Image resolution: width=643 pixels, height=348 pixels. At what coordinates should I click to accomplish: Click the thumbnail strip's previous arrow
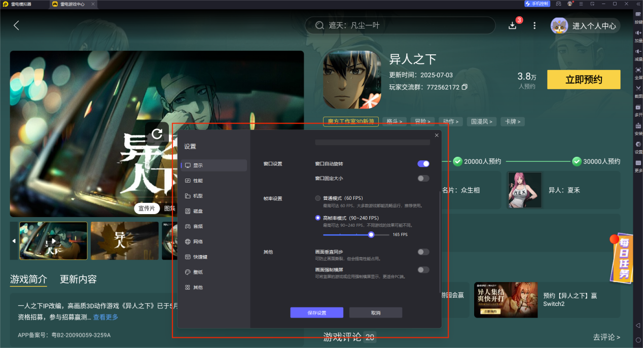(x=14, y=241)
